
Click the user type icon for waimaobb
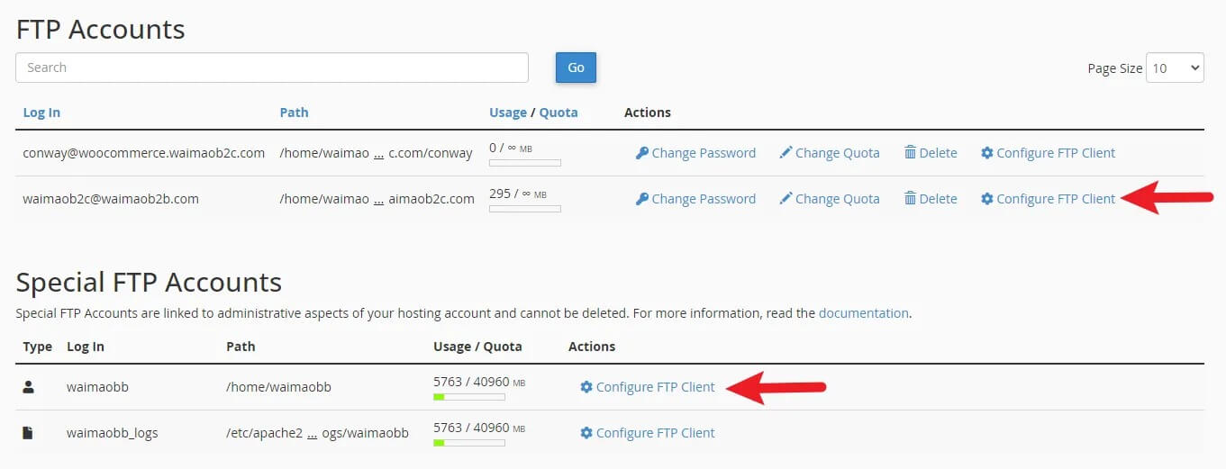pyautogui.click(x=28, y=387)
